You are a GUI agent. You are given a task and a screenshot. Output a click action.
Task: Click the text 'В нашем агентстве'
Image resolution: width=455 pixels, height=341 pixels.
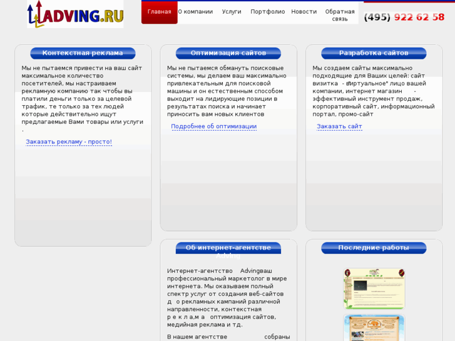coord(197,337)
